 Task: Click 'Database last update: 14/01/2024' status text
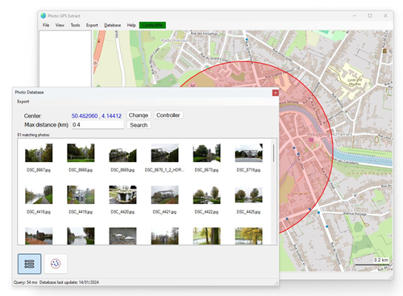click(69, 282)
